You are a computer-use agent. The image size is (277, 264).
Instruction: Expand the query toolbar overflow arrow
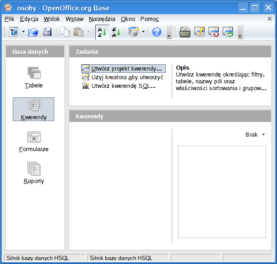(240, 32)
